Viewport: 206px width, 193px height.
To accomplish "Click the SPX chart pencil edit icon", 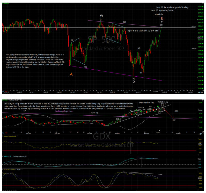I will [203, 90].
